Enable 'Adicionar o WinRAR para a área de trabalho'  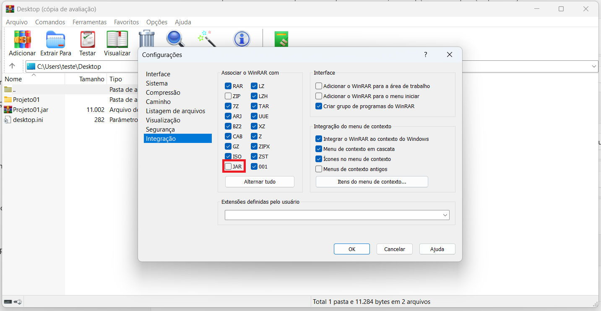pyautogui.click(x=319, y=86)
